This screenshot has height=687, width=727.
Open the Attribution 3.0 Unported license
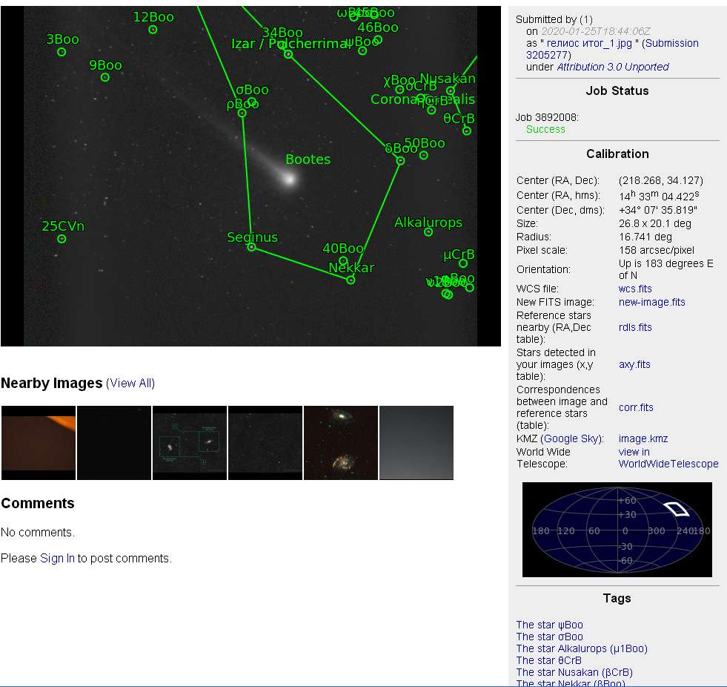pos(612,67)
